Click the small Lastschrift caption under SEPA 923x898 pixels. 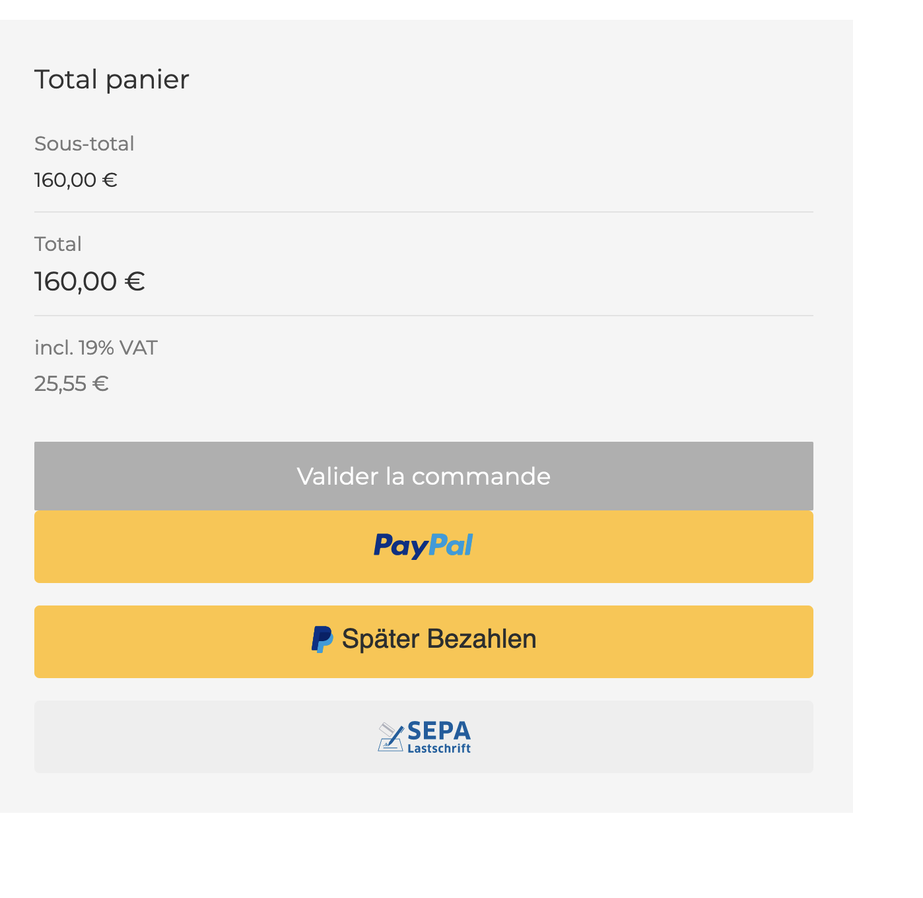click(x=439, y=748)
